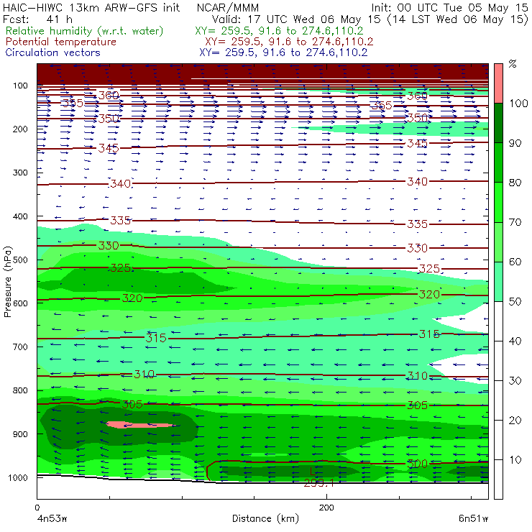Click the '900' pressure axis tick label

point(20,434)
